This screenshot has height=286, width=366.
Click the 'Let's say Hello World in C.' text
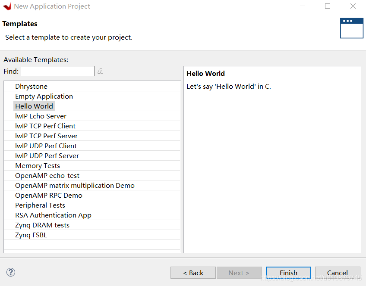click(x=228, y=87)
